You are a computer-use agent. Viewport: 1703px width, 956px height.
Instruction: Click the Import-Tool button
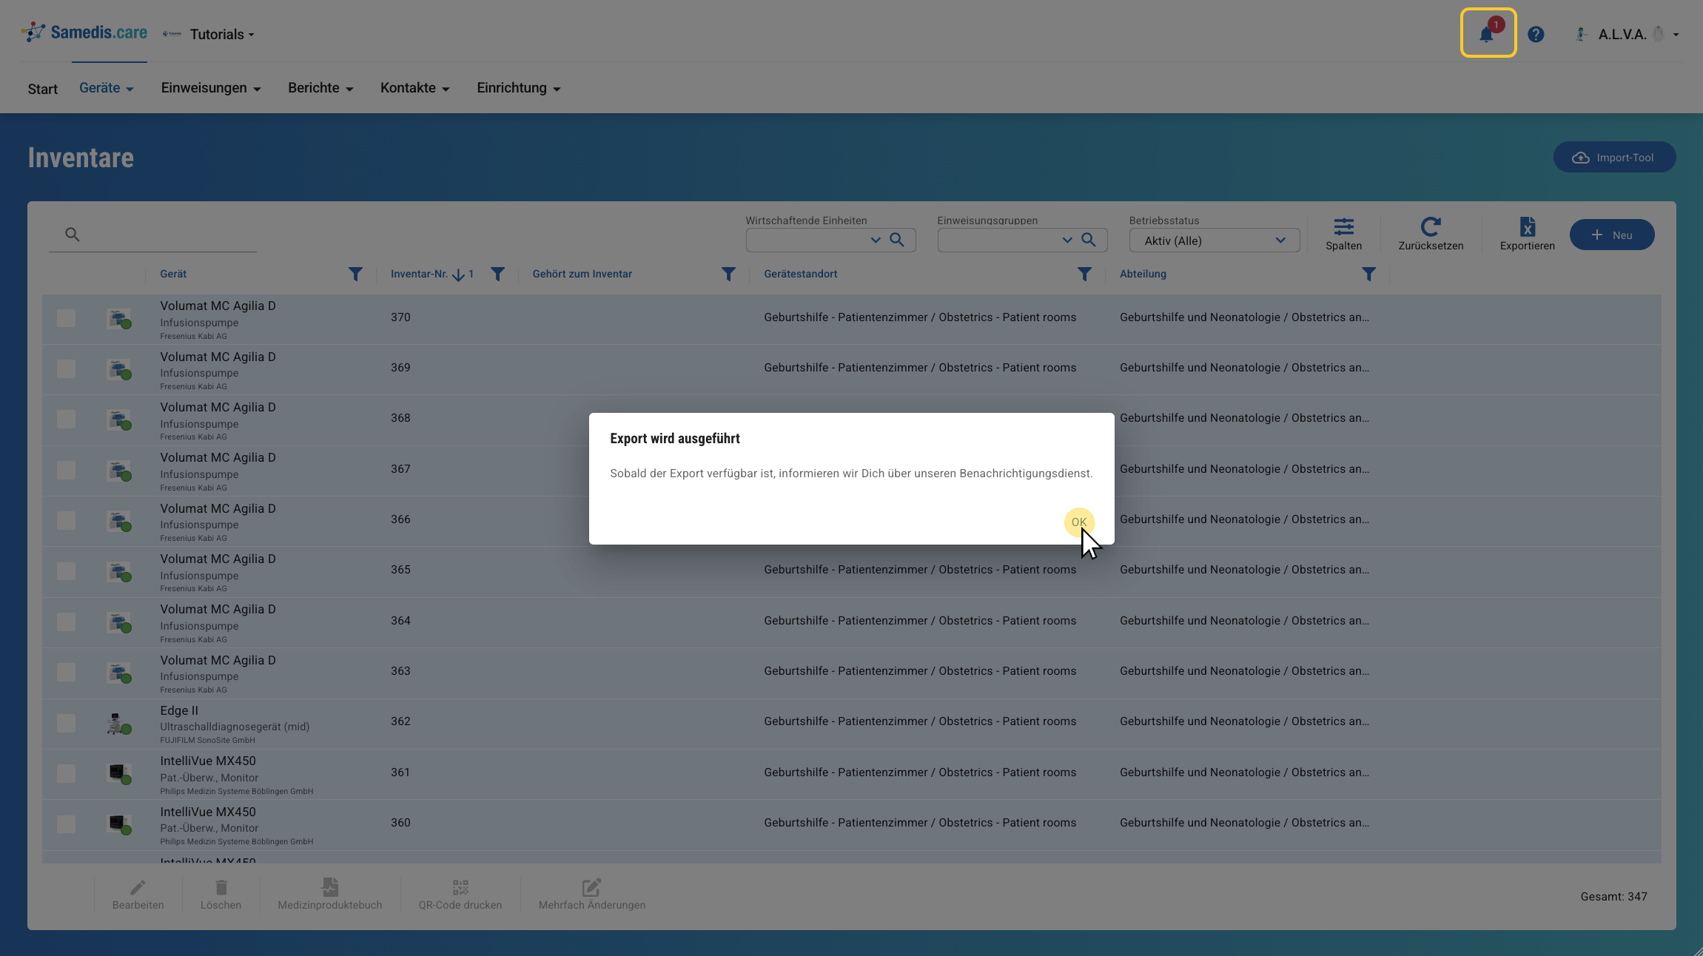(x=1614, y=158)
